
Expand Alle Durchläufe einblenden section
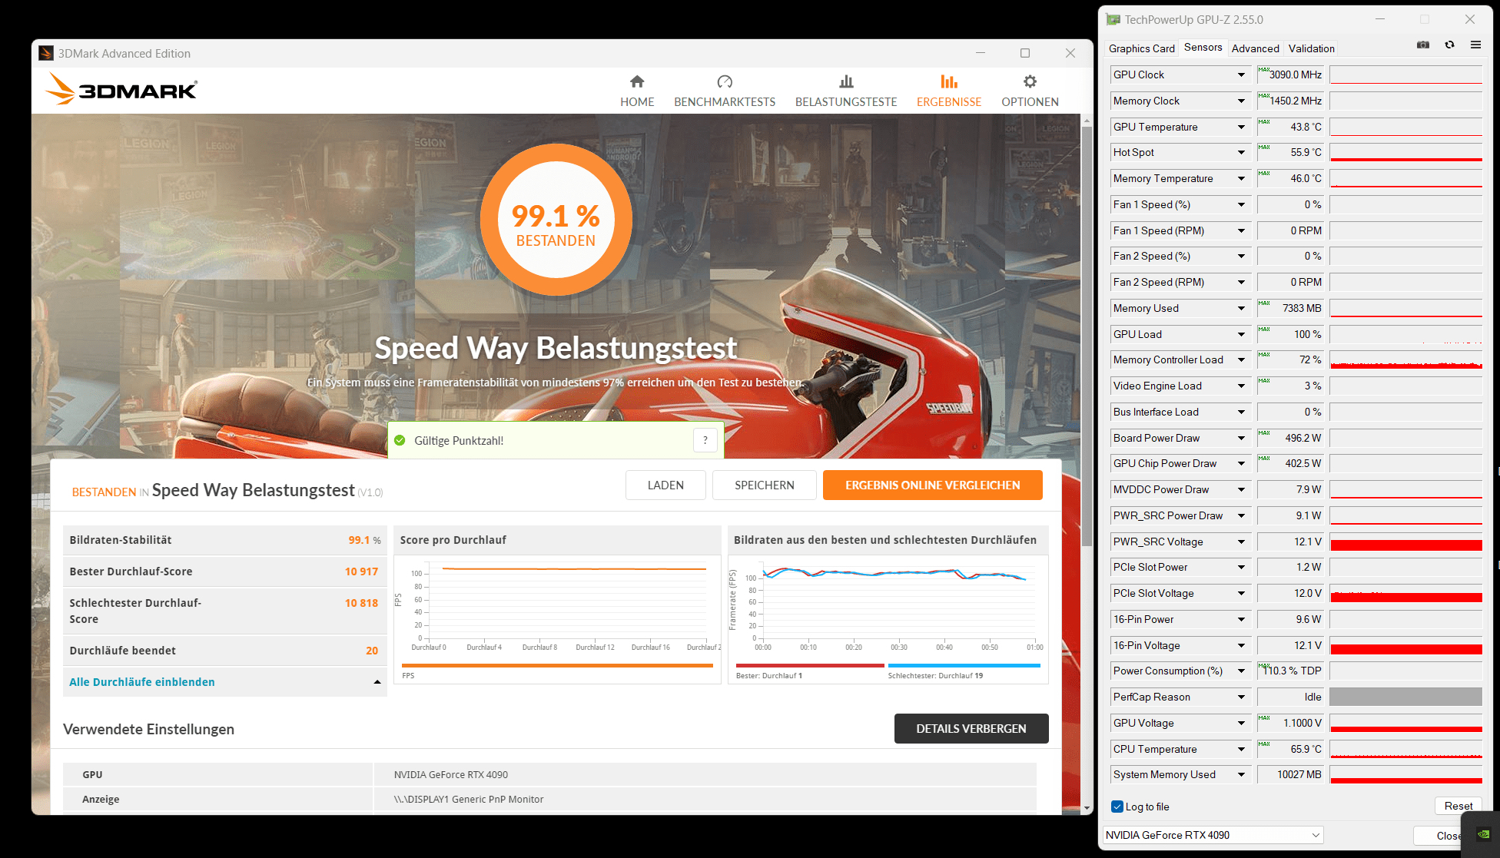click(x=224, y=682)
